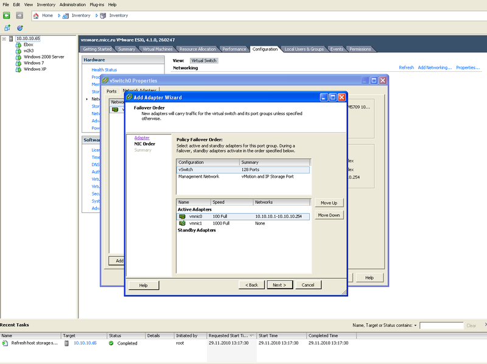
Task: Open the Help menu in menu bar
Action: click(x=112, y=5)
